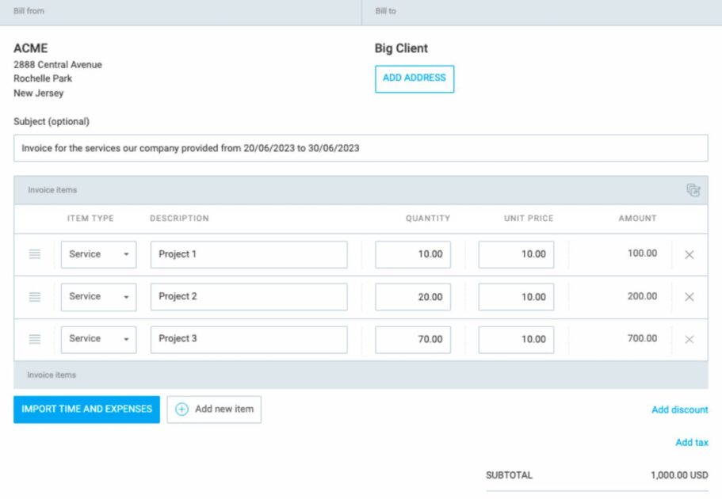Screen dimensions: 722x499
Task: Click IMPORT TIME AND EXPENSES
Action: tap(86, 409)
